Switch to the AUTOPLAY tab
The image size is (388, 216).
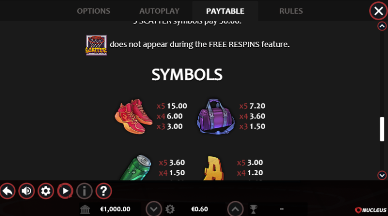pyautogui.click(x=160, y=11)
